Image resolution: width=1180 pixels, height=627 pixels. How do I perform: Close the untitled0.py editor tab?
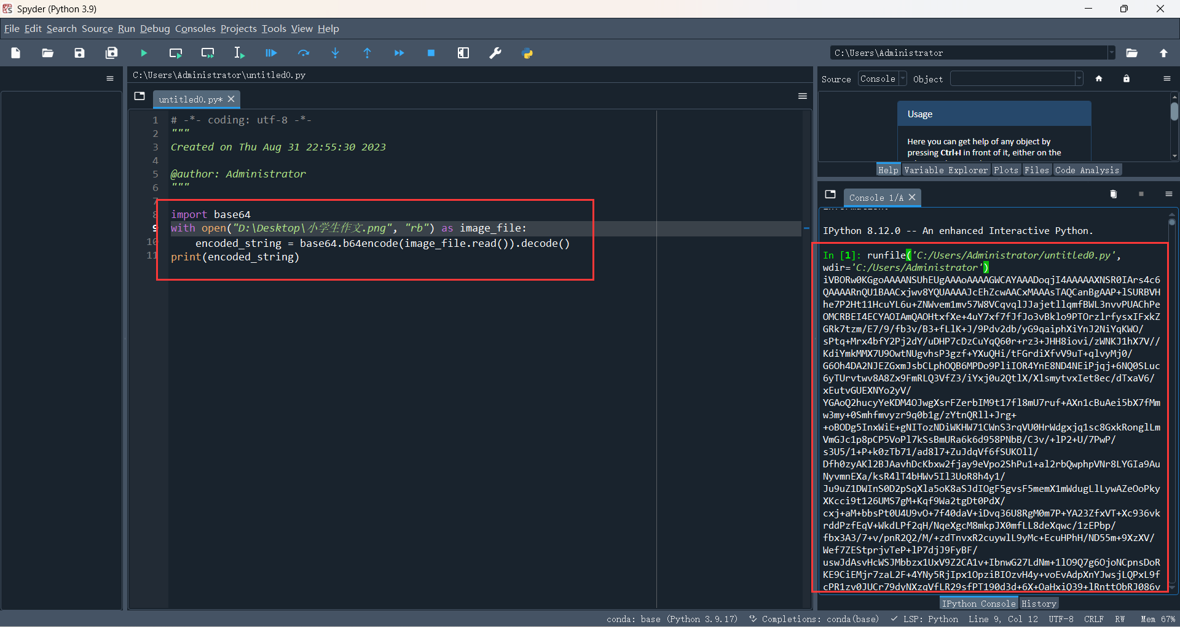pyautogui.click(x=231, y=99)
